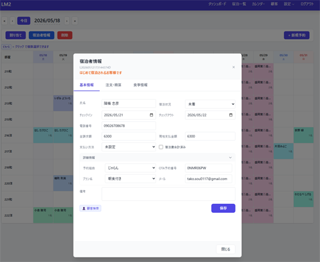This screenshot has height=262, width=320.
Task: Select the 05/31 reservation in row 216洋
Action: 303,135
